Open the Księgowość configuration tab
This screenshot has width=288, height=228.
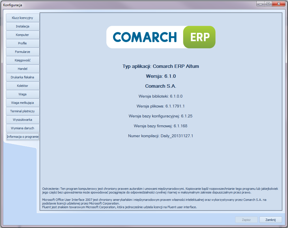tap(23, 60)
